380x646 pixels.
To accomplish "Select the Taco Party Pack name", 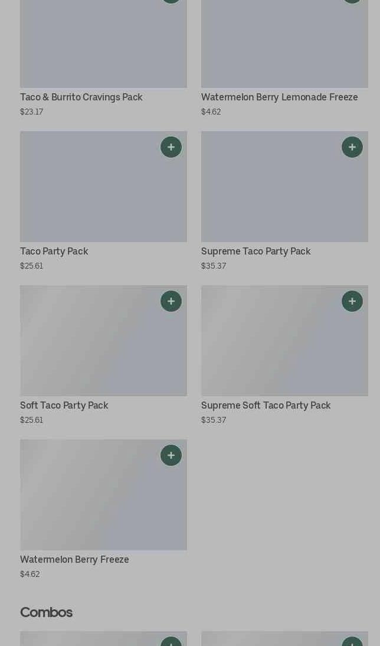I will pyautogui.click(x=54, y=252).
